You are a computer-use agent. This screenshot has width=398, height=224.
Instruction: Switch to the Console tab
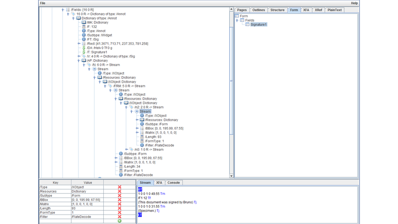click(x=173, y=183)
